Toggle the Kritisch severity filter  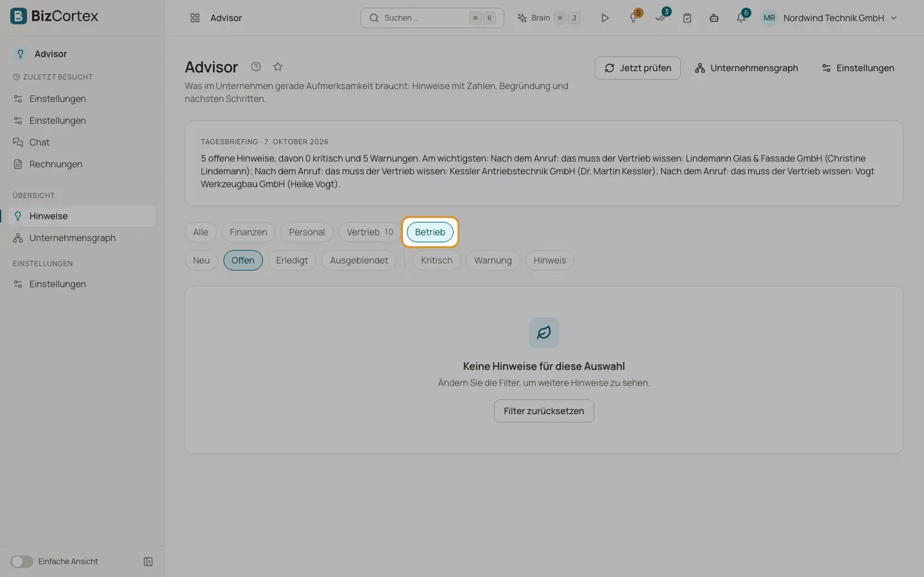click(x=437, y=260)
